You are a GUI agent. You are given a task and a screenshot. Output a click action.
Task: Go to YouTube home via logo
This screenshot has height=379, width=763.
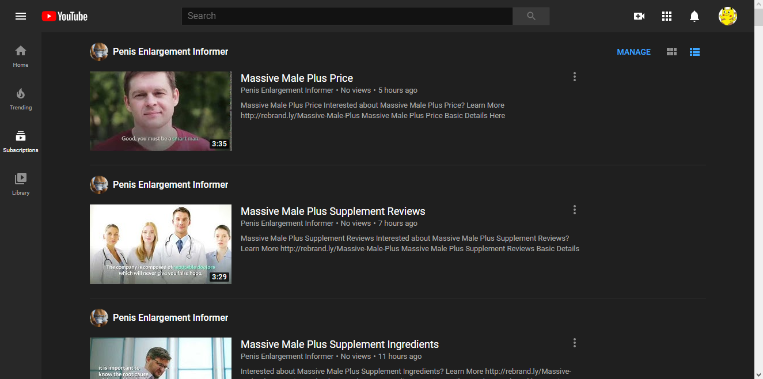coord(64,16)
